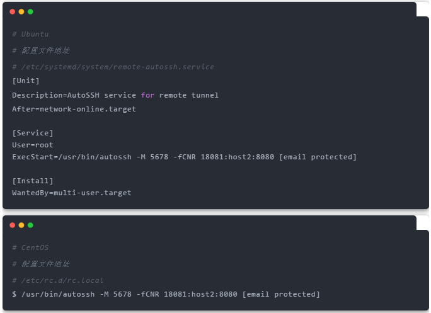Click the green dot in the CentOS code block
Screen dimensions: 431x313
point(30,225)
